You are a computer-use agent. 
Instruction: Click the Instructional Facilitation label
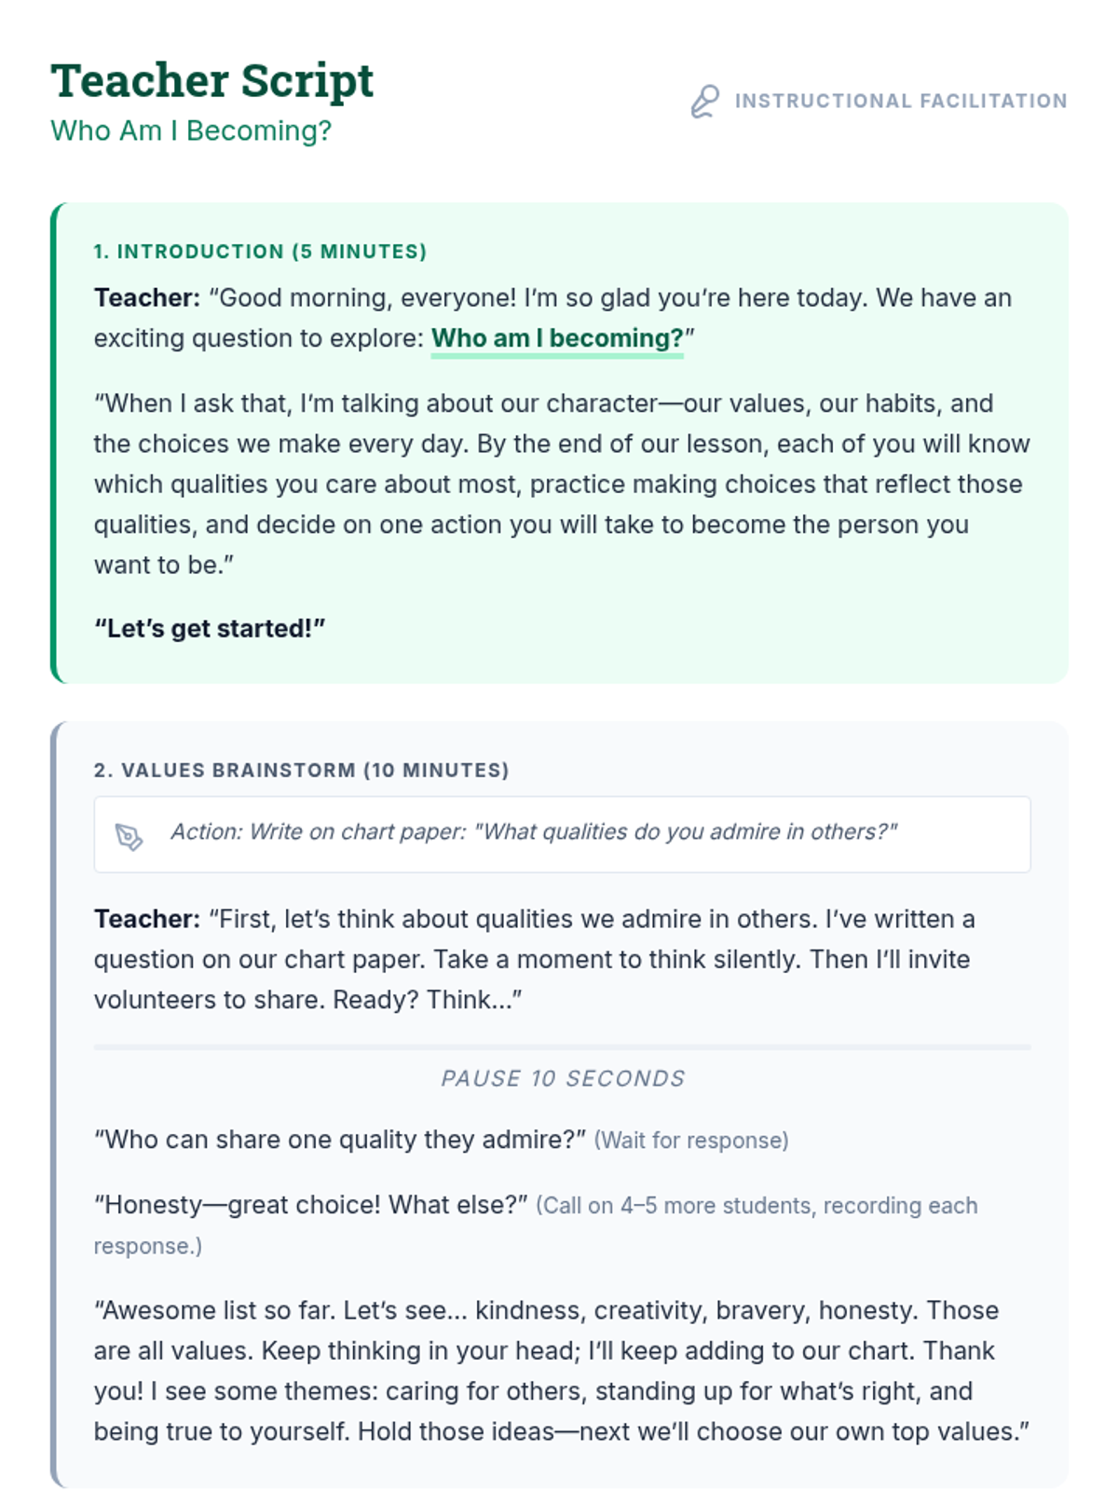pyautogui.click(x=900, y=101)
